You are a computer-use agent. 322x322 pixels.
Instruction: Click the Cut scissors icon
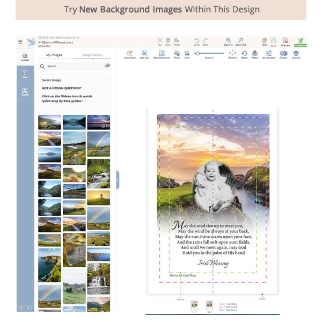pos(160,41)
